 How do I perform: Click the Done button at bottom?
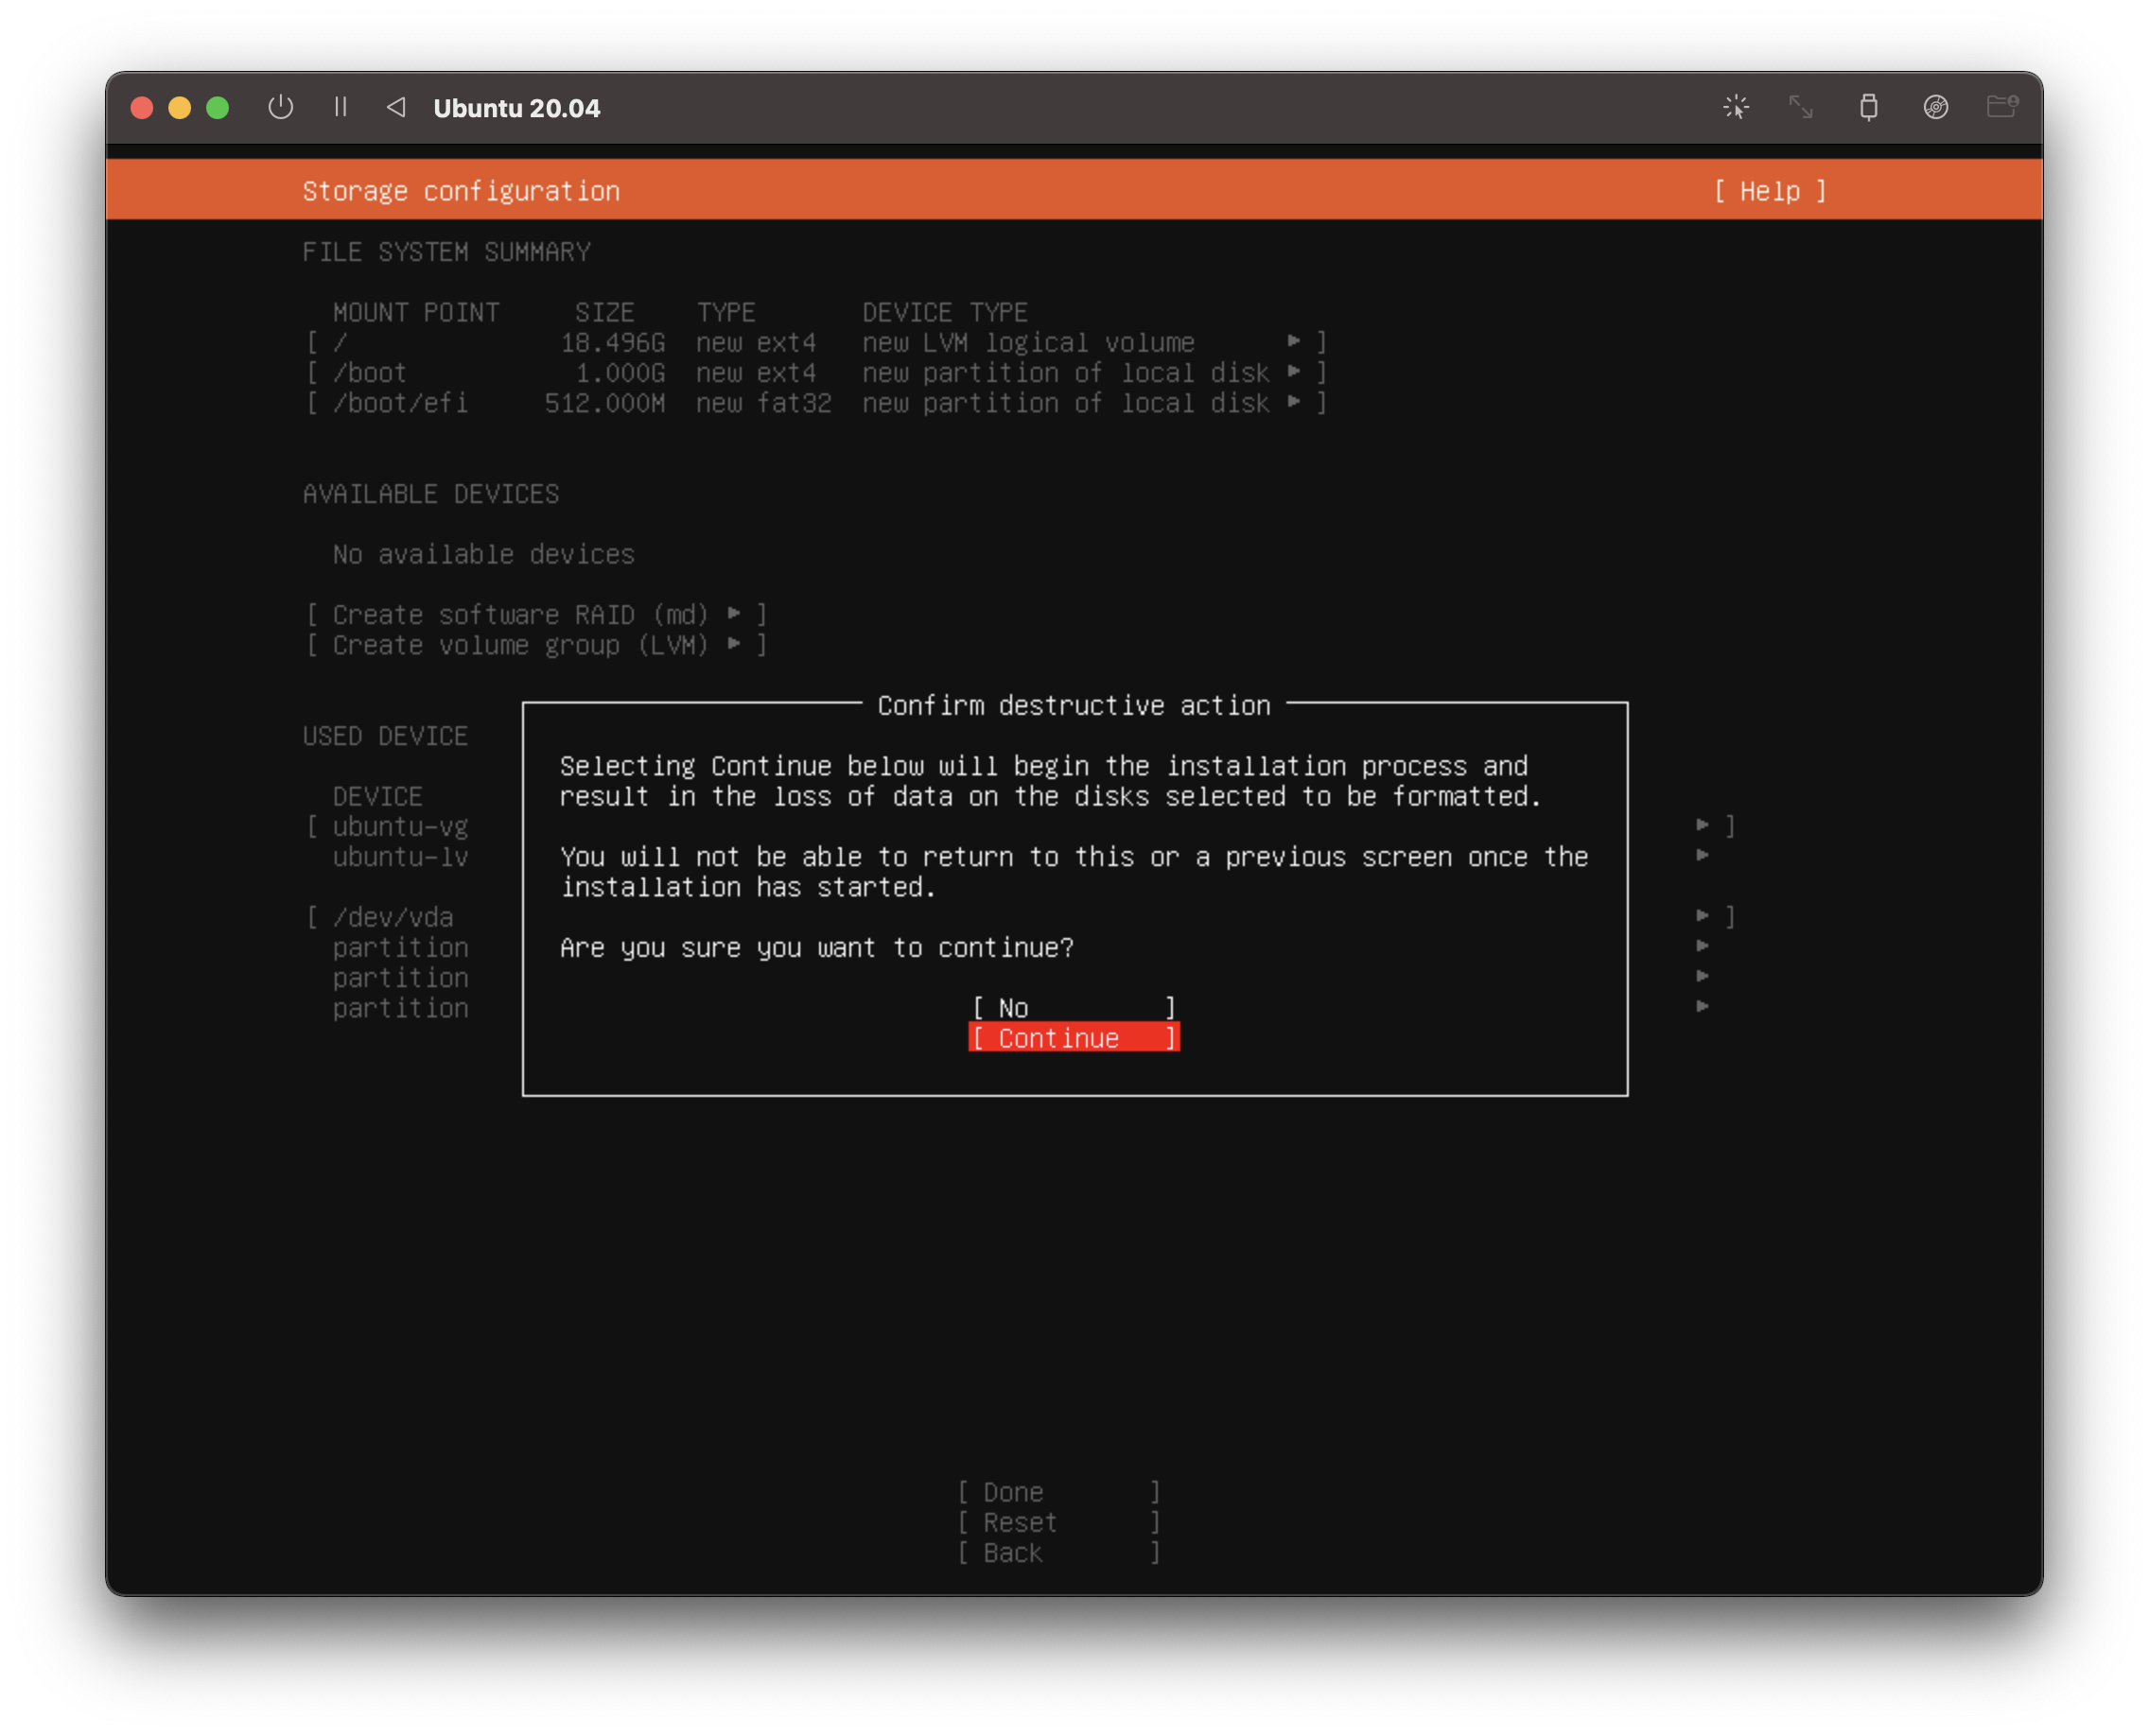tap(1058, 1492)
